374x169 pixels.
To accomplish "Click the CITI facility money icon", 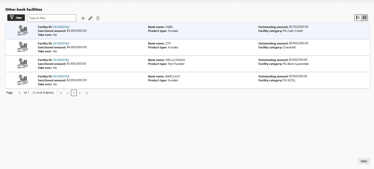I will [23, 47].
